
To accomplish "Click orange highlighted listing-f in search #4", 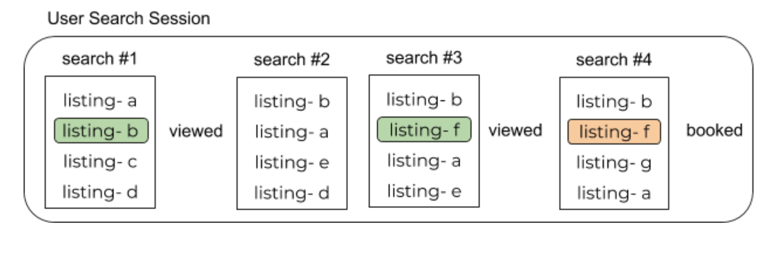I will [614, 132].
